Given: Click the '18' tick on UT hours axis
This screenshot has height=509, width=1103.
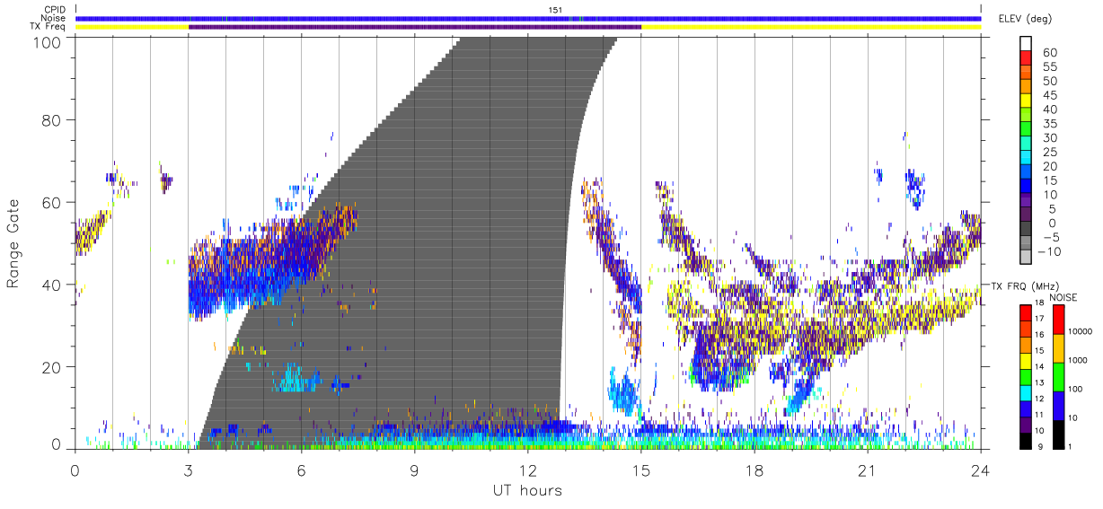Looking at the screenshot, I should (x=754, y=470).
